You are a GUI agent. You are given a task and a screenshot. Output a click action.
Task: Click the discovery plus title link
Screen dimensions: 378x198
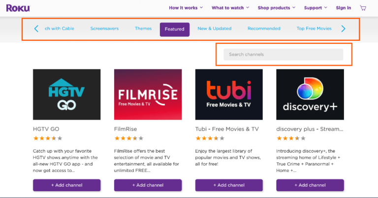(x=310, y=129)
